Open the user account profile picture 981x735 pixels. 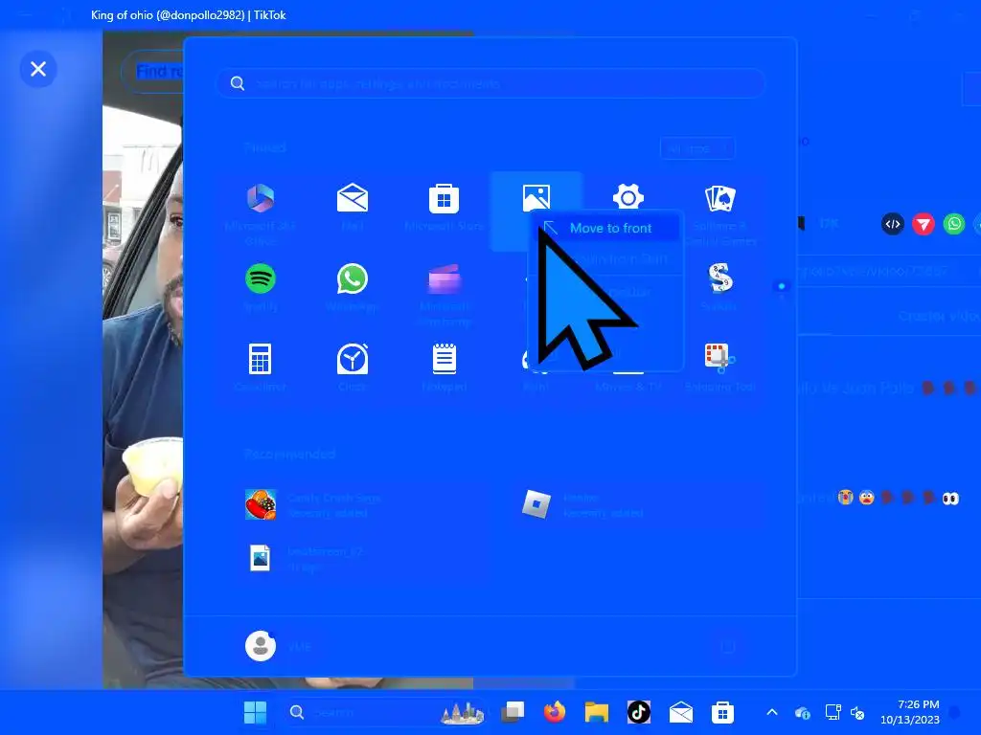point(261,646)
